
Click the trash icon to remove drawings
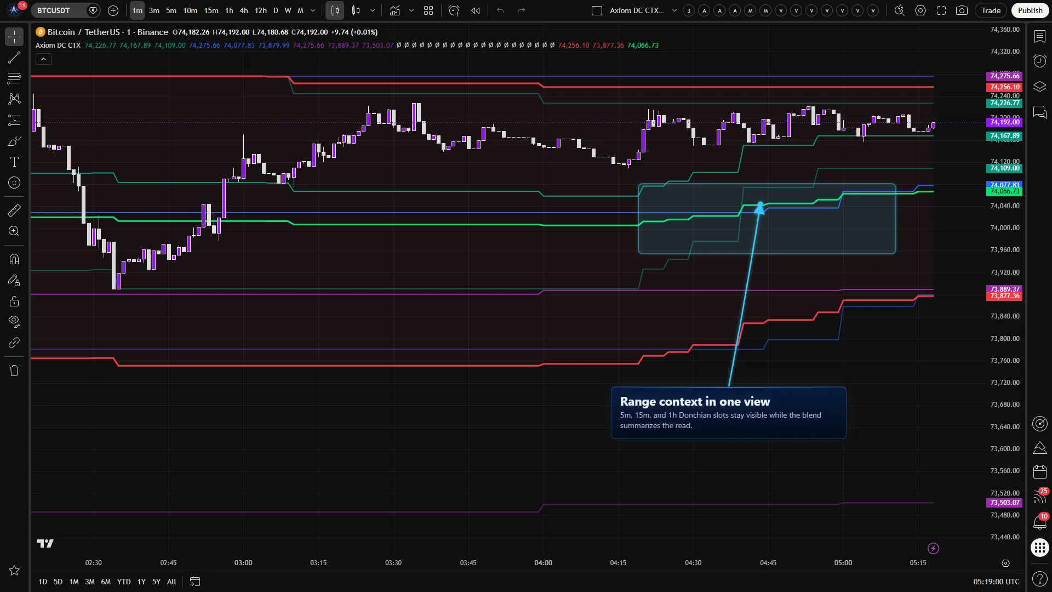[x=14, y=371]
